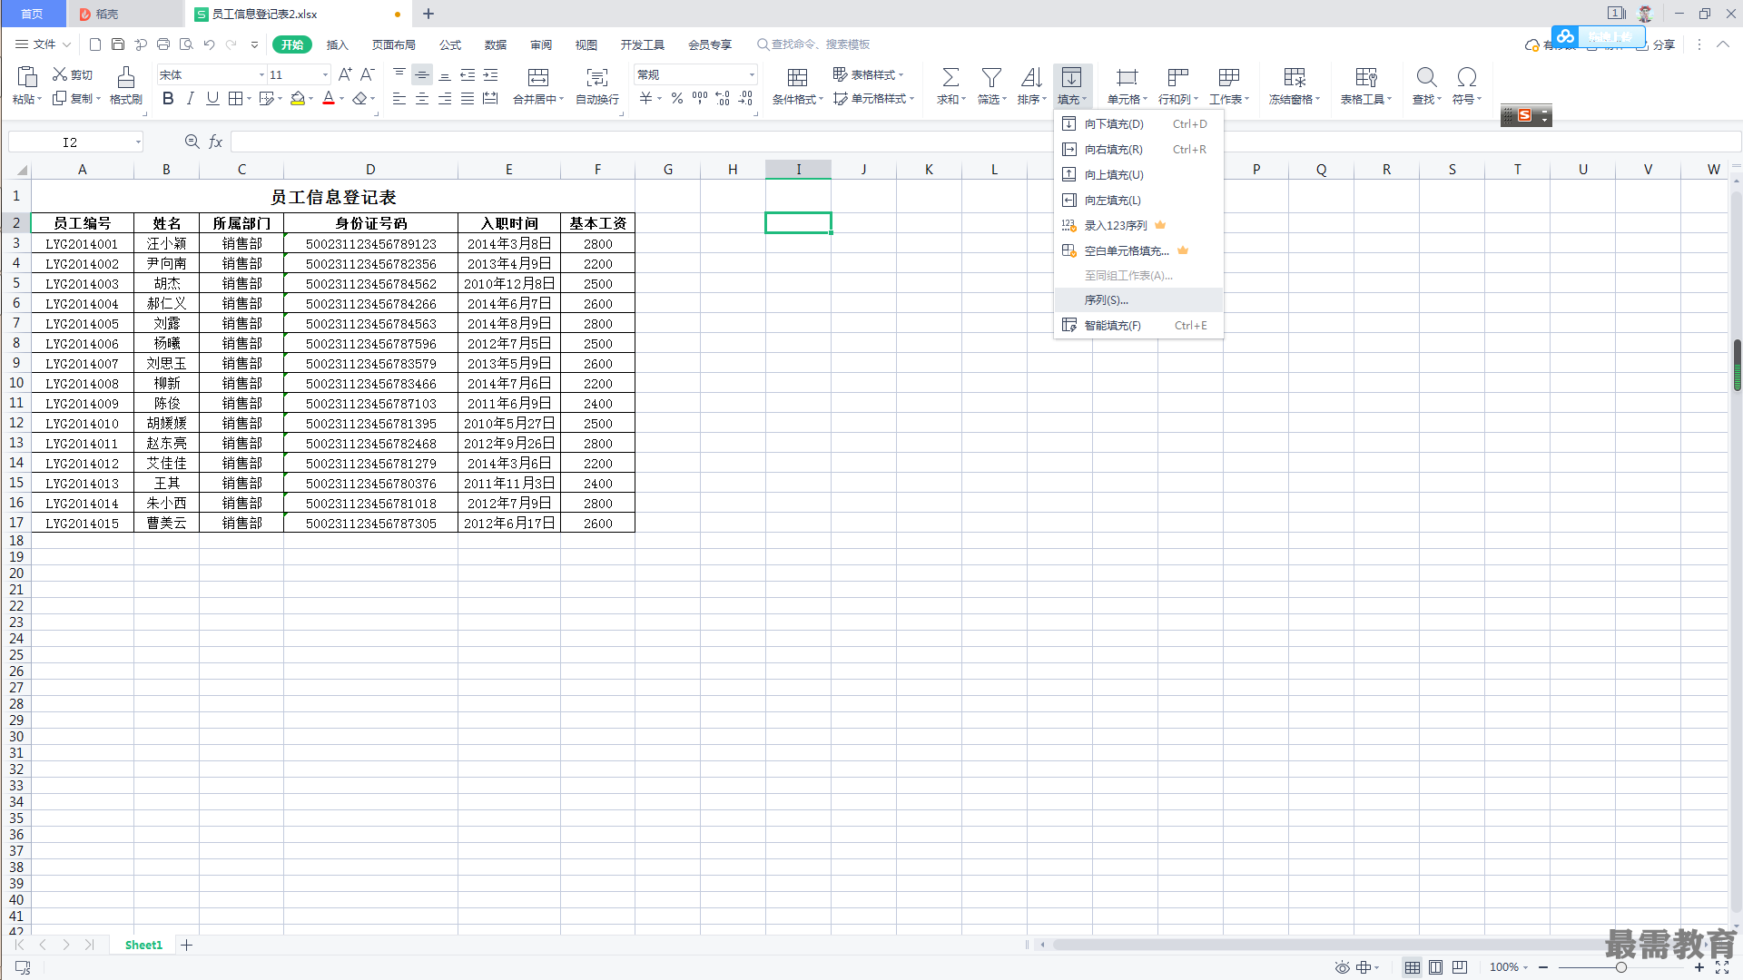Decrease font size with A- icon

(368, 74)
